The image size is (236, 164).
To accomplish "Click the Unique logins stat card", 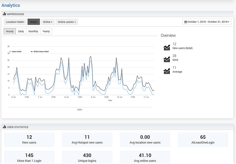I will click(87, 157).
